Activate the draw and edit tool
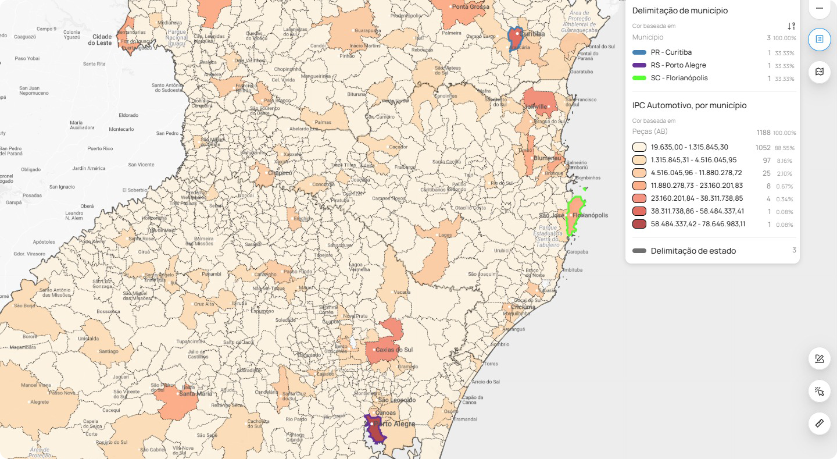The image size is (837, 459). point(820,358)
